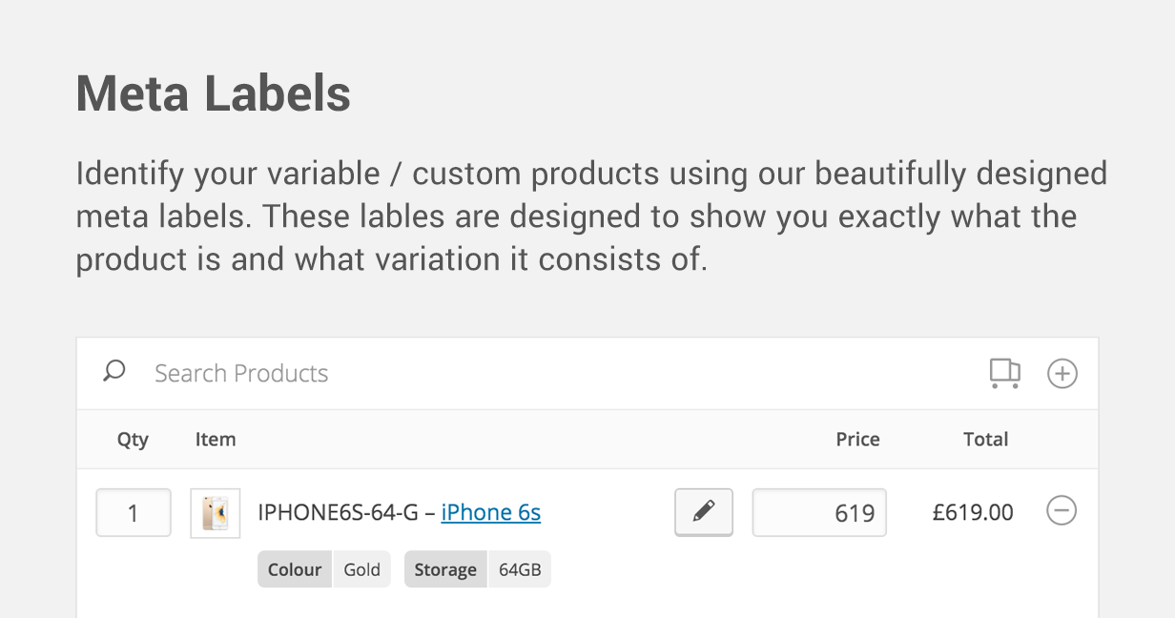The width and height of the screenshot is (1175, 618).
Task: Select the Storage meta label
Action: pyautogui.click(x=445, y=569)
